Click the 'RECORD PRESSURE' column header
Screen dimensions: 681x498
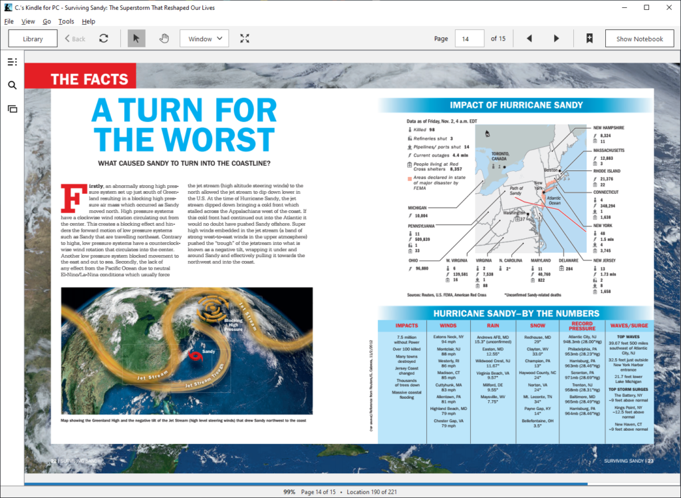click(x=582, y=326)
